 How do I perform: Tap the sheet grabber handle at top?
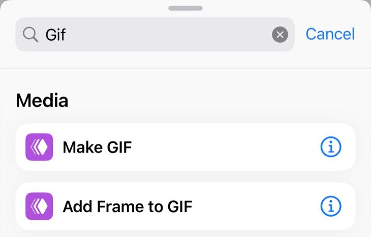coord(185,8)
